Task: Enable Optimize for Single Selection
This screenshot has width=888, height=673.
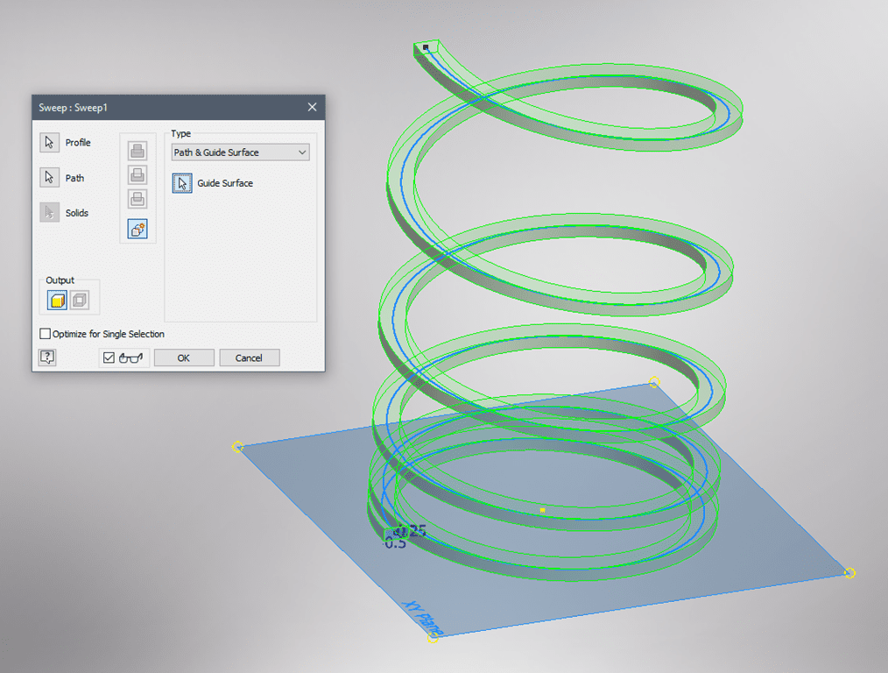Action: pos(46,334)
